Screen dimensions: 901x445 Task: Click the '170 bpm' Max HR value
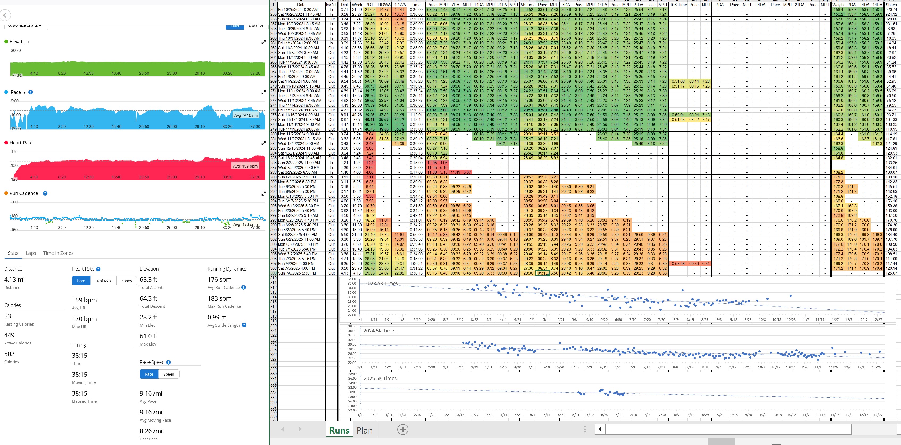[x=84, y=319]
